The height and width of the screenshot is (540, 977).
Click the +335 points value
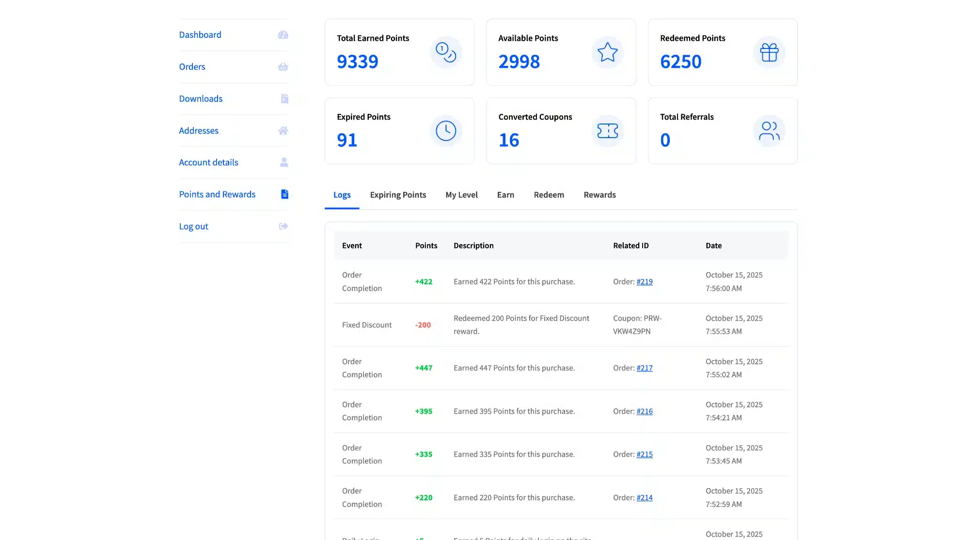tap(424, 454)
